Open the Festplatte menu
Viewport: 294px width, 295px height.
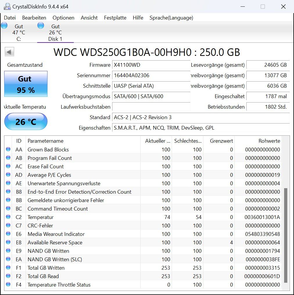115,18
